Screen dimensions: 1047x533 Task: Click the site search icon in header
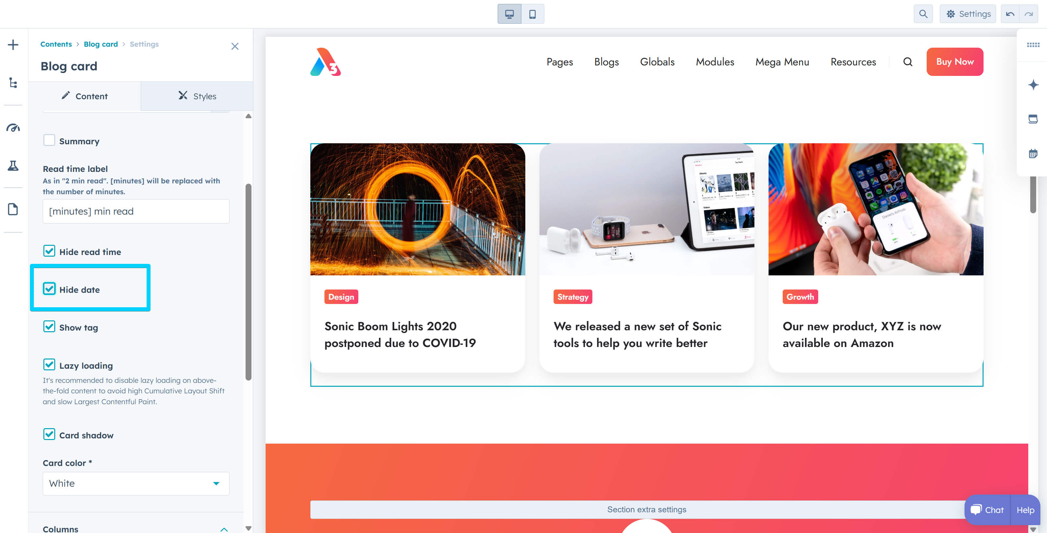coord(908,62)
